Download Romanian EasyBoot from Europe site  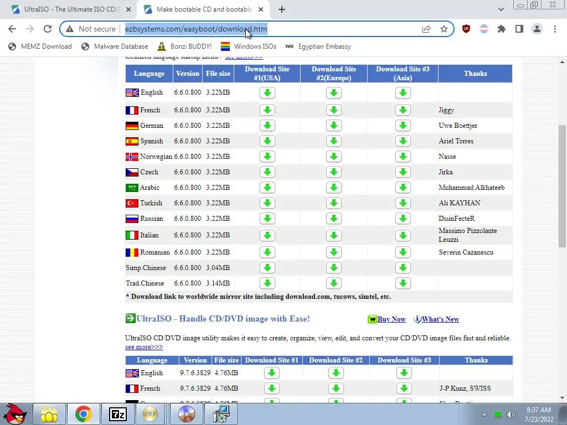click(x=334, y=252)
